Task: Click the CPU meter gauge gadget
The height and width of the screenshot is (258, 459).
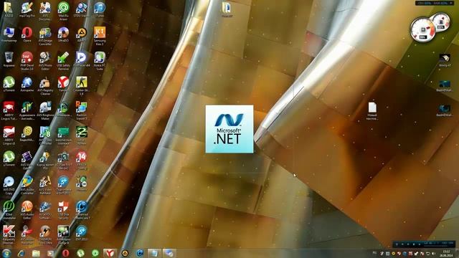Action: (422, 30)
